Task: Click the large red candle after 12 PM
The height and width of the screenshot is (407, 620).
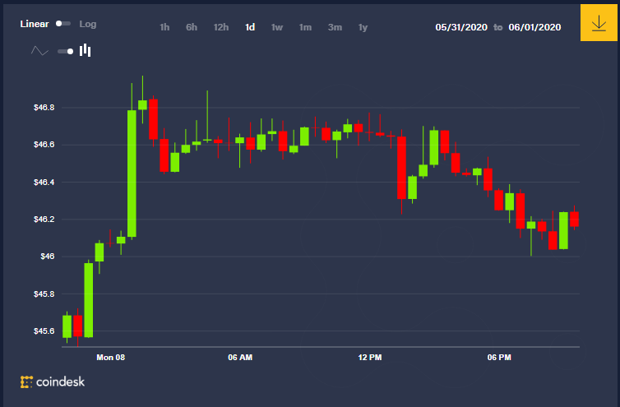Action: pos(402,168)
